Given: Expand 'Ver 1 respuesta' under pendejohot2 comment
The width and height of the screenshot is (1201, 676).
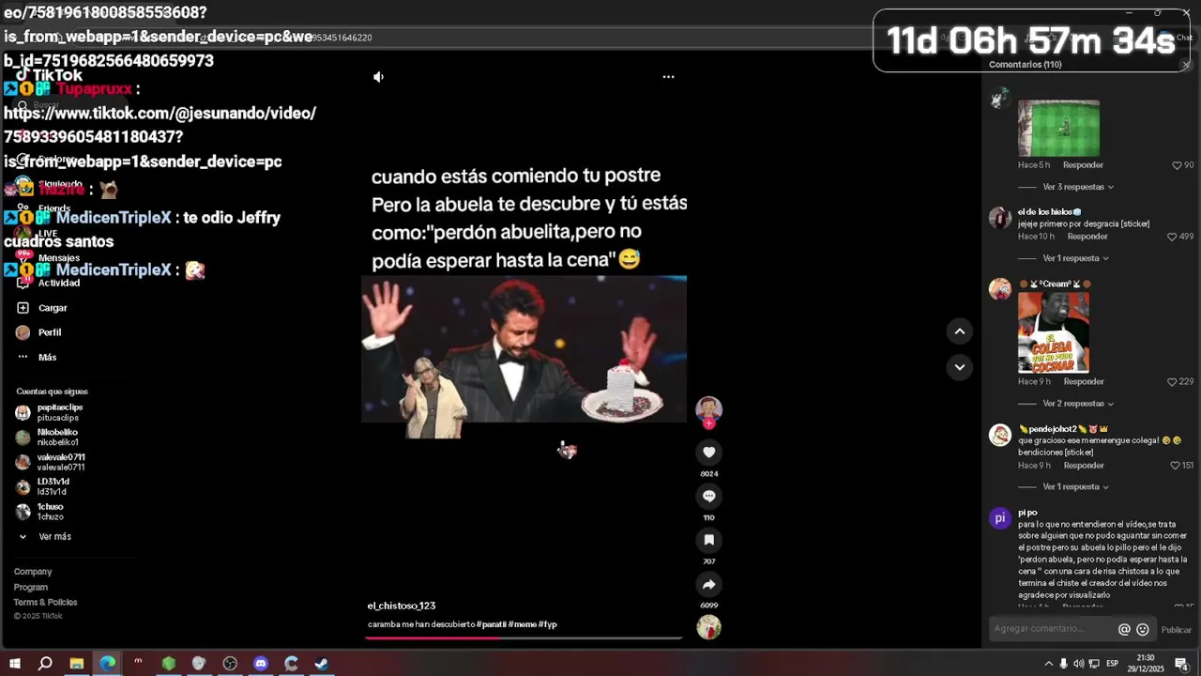Looking at the screenshot, I should pos(1075,487).
